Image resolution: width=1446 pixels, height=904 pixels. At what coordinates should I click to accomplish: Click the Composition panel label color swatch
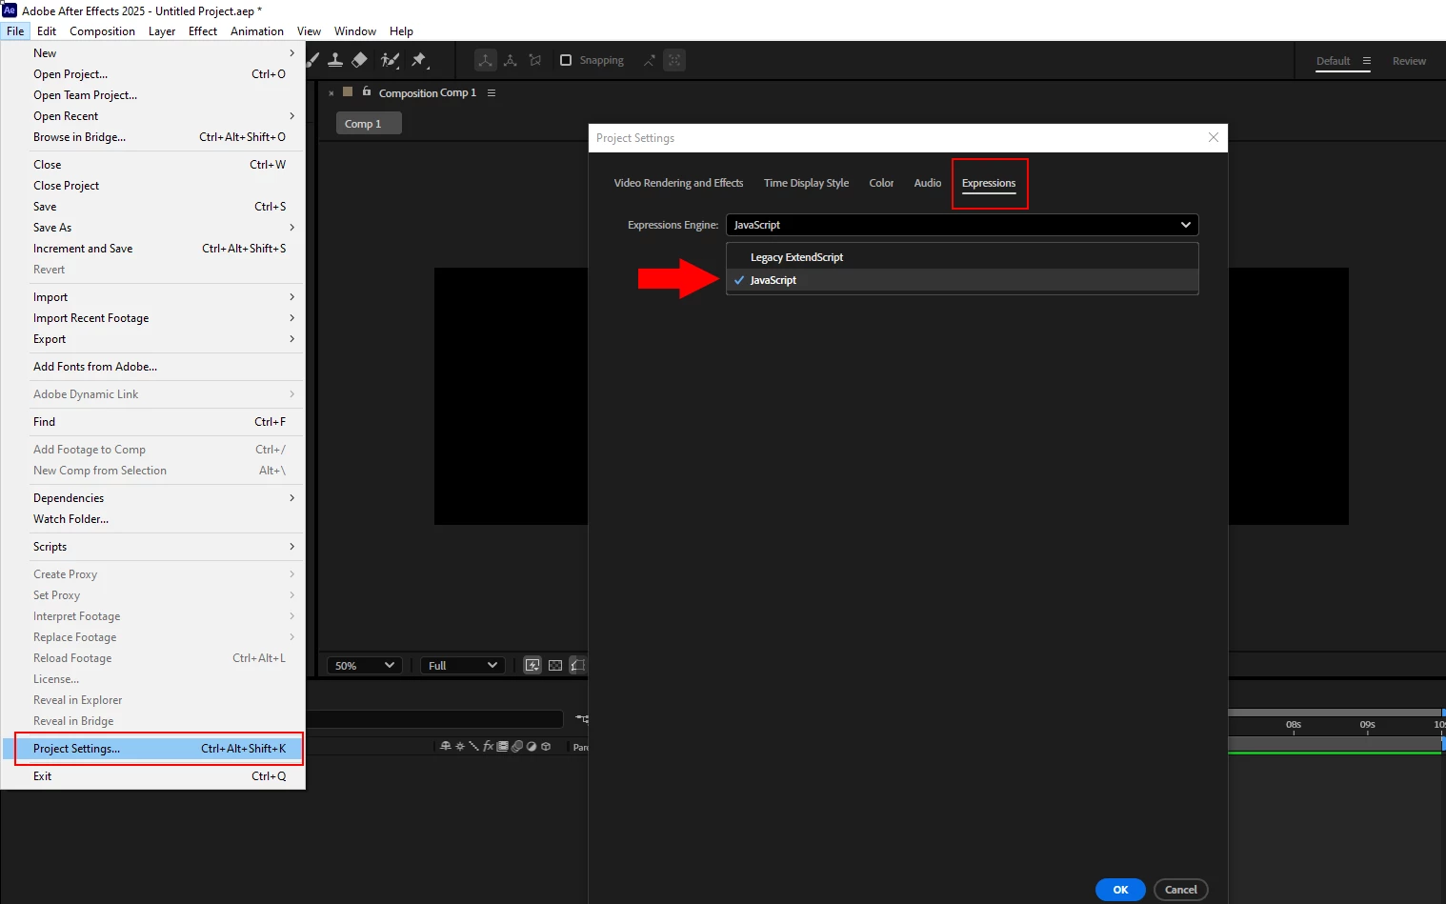[x=348, y=91]
